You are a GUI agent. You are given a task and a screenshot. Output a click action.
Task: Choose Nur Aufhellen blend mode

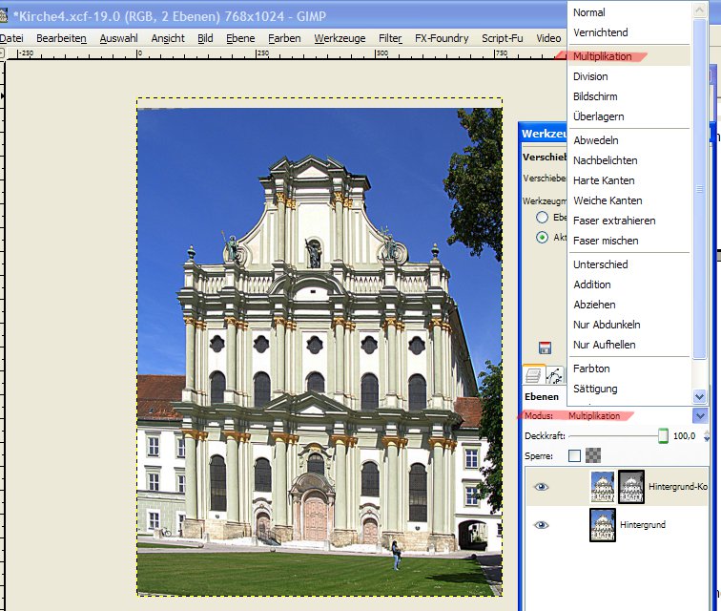point(605,345)
